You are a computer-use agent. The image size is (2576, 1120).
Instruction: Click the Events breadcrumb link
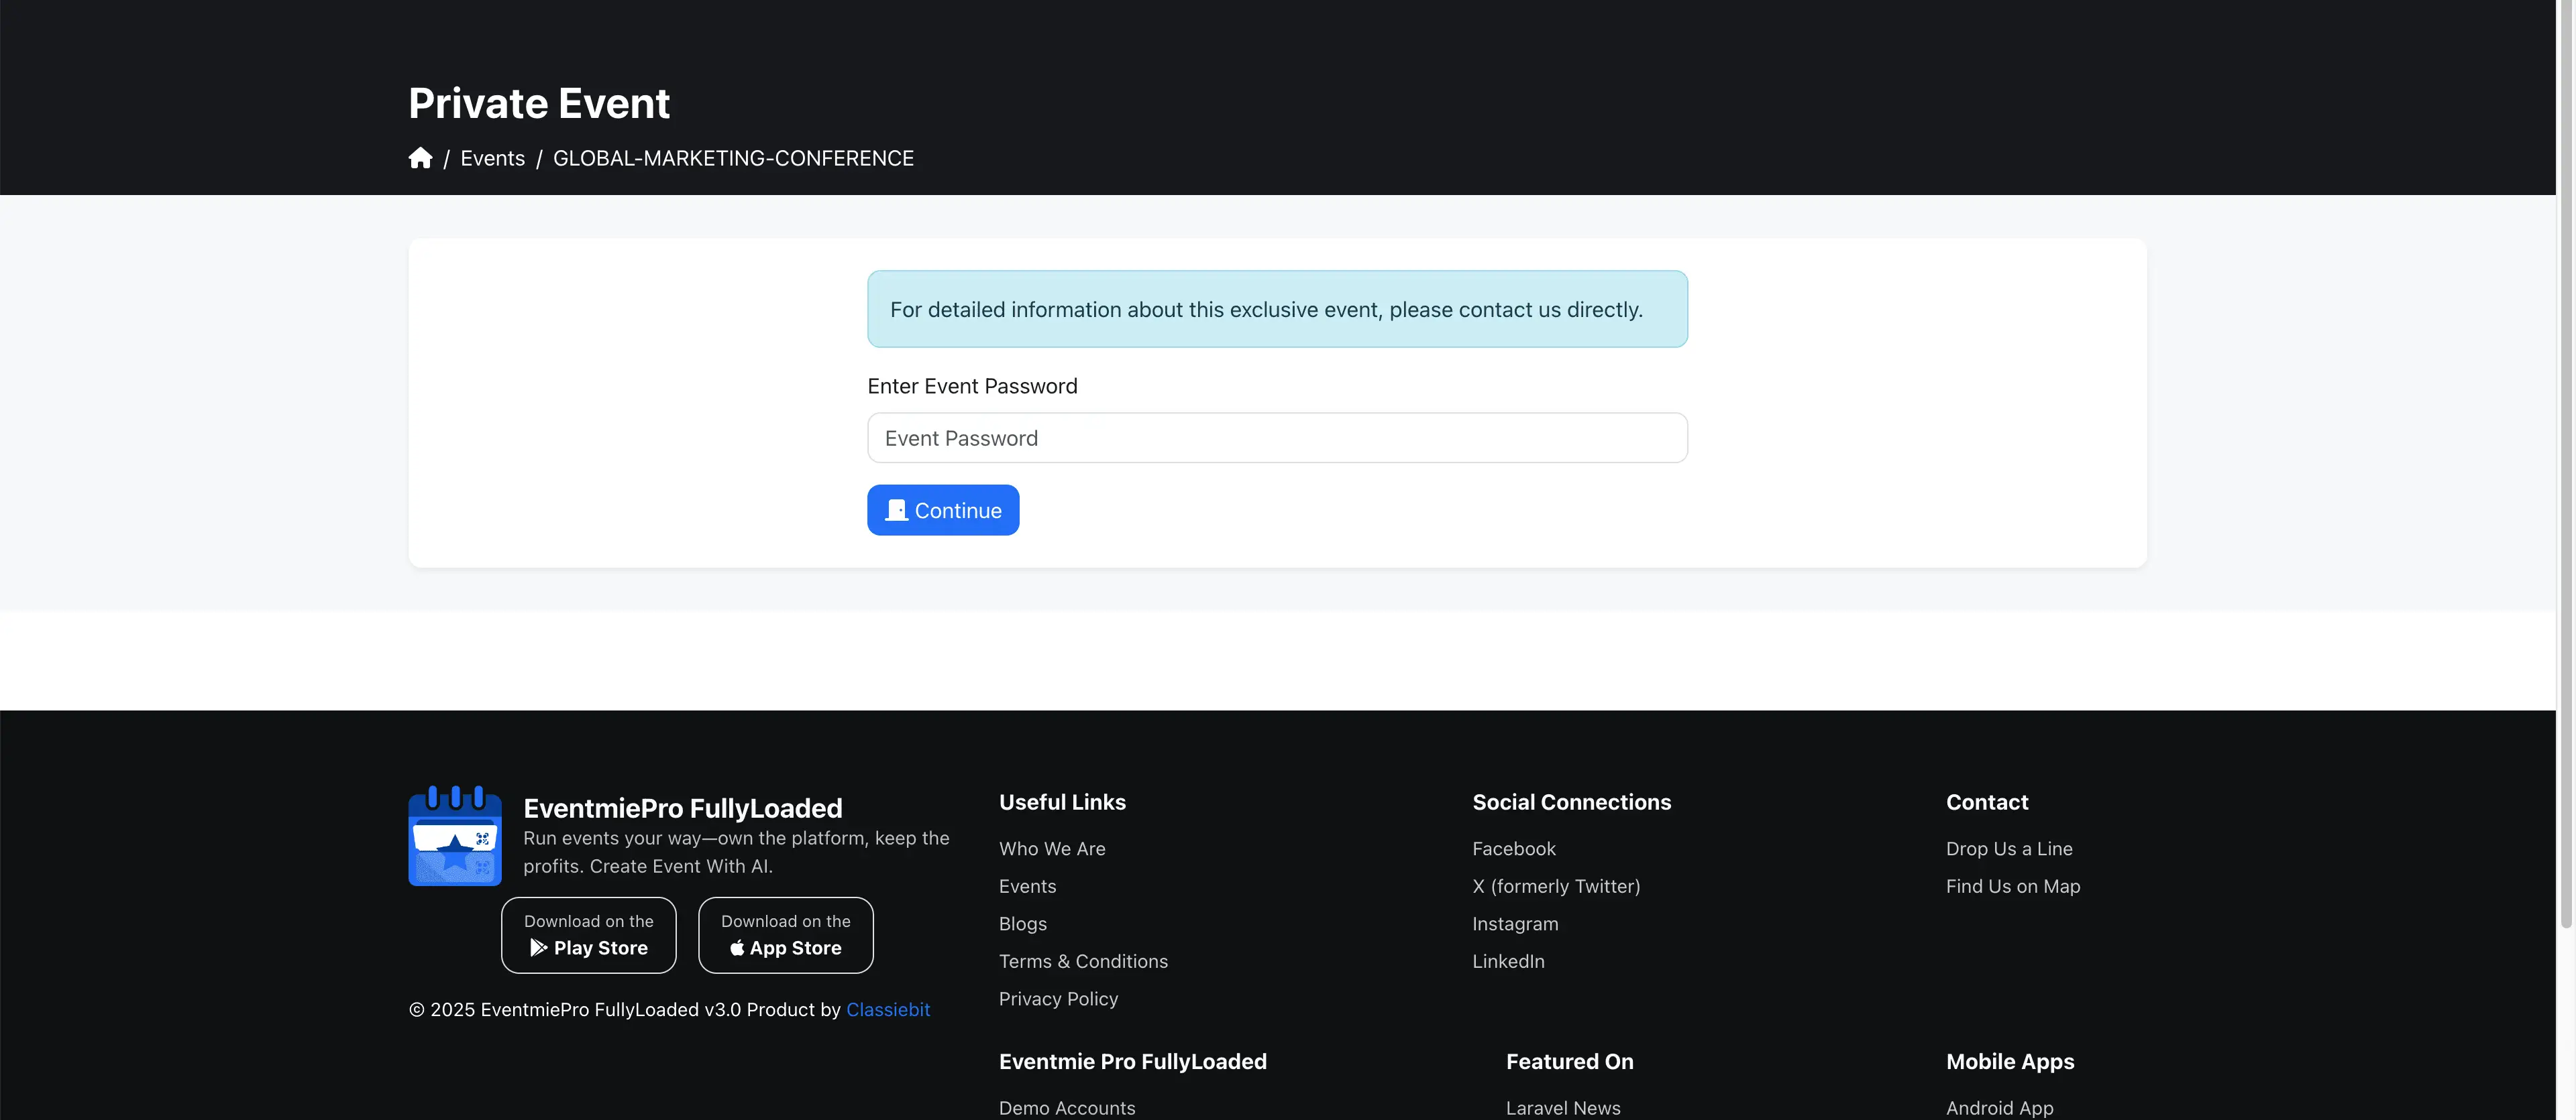tap(492, 158)
